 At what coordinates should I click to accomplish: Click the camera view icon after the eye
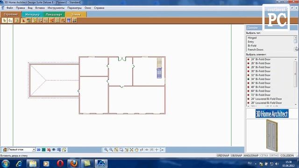59,150
